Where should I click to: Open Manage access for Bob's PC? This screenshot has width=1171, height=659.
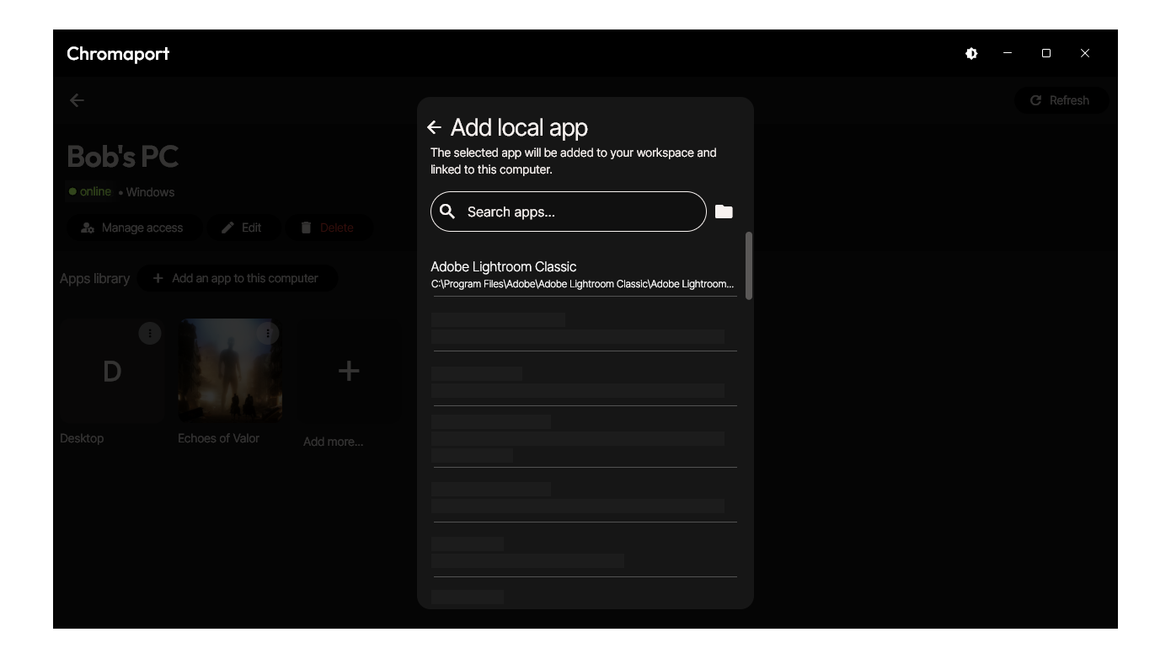coord(132,228)
